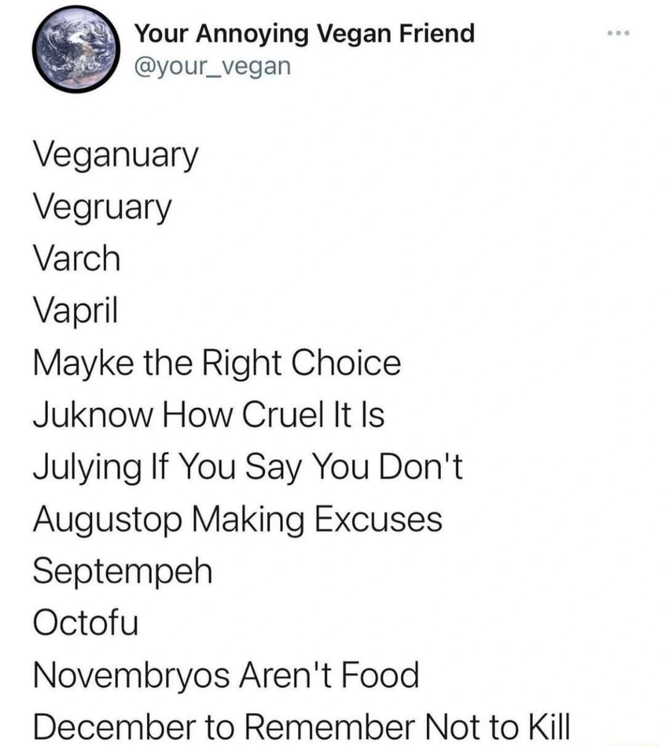
Task: Click the word Excuses
Action: coord(378,518)
